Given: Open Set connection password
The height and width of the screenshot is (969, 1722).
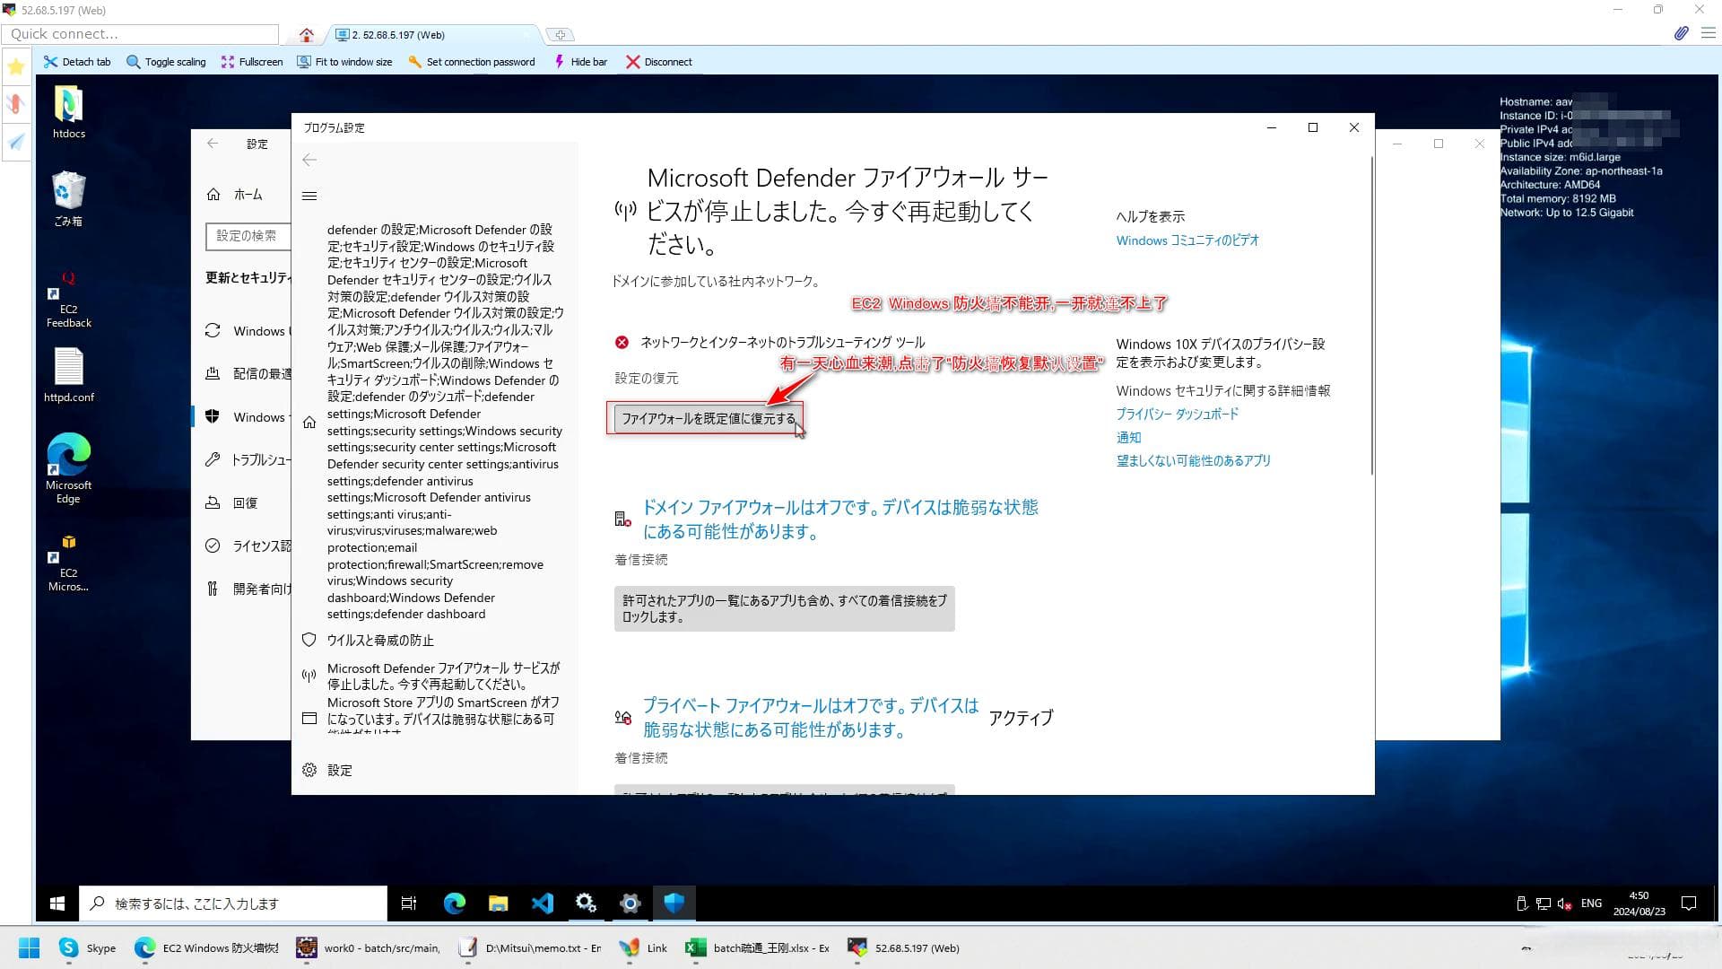Looking at the screenshot, I should coord(471,62).
